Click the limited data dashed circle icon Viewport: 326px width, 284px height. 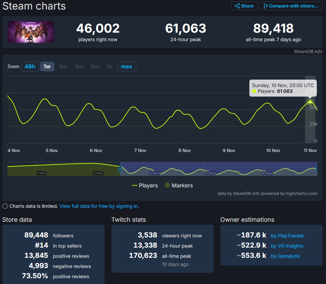click(5, 206)
